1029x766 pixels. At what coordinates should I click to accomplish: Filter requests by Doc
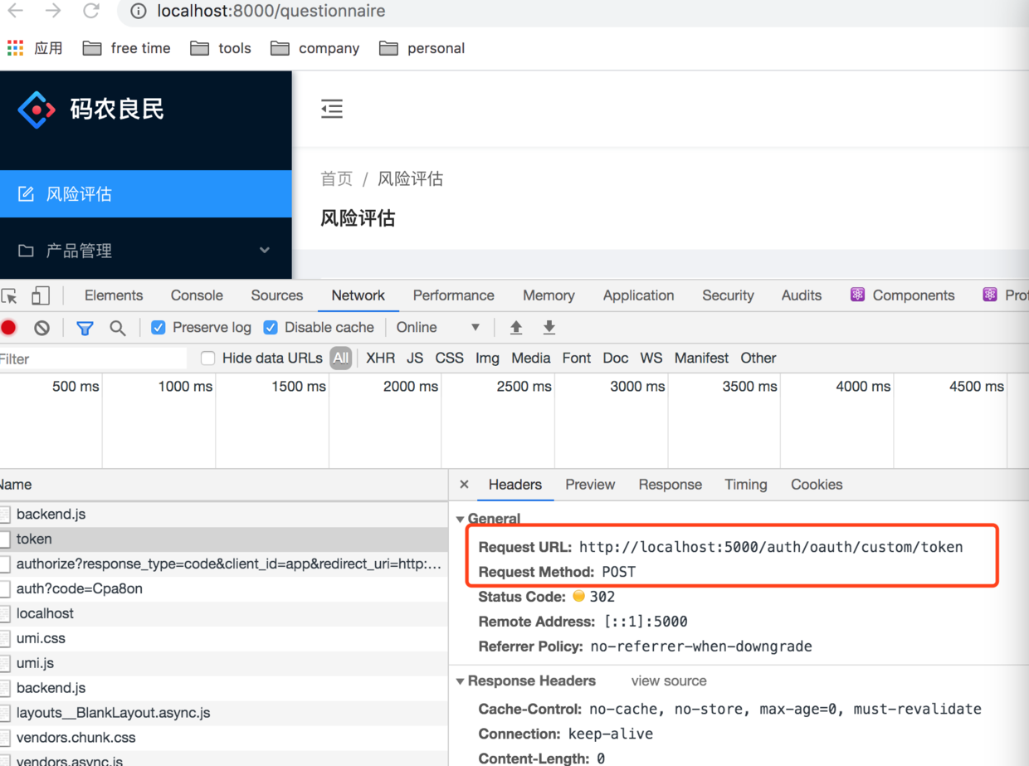[616, 359]
